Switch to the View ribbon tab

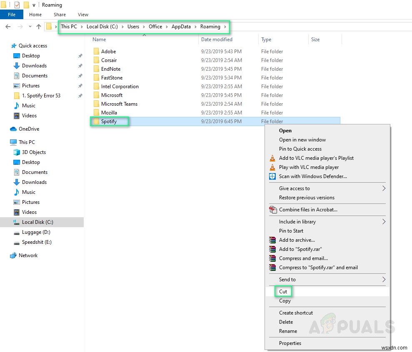pyautogui.click(x=82, y=14)
